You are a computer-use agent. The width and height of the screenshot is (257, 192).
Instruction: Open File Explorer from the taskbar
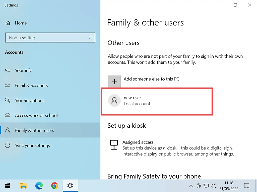(23, 186)
